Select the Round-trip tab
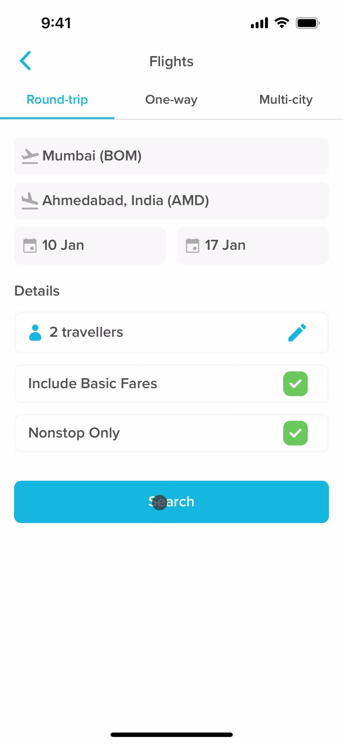Image resolution: width=343 pixels, height=744 pixels. [57, 100]
